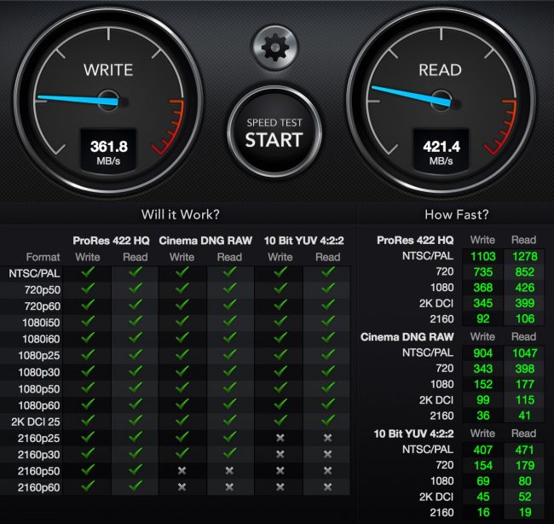Click 2160p30 Cinema DNG RAW Read checkmark
This screenshot has height=524, width=554.
[x=229, y=453]
